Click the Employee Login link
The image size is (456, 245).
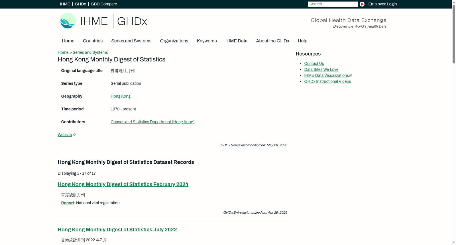click(x=382, y=4)
